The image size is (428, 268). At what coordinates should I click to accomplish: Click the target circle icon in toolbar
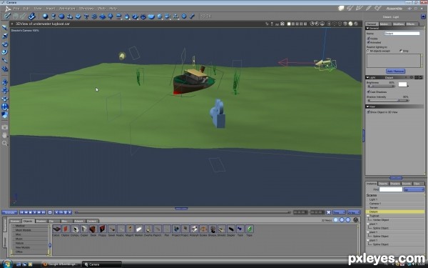click(184, 16)
